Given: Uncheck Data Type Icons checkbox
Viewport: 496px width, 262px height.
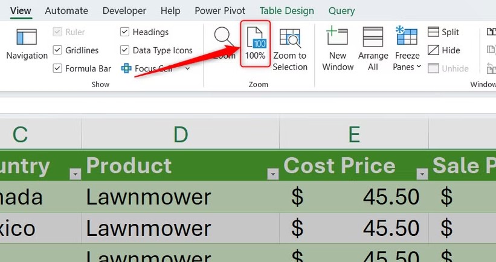Looking at the screenshot, I should (x=124, y=50).
